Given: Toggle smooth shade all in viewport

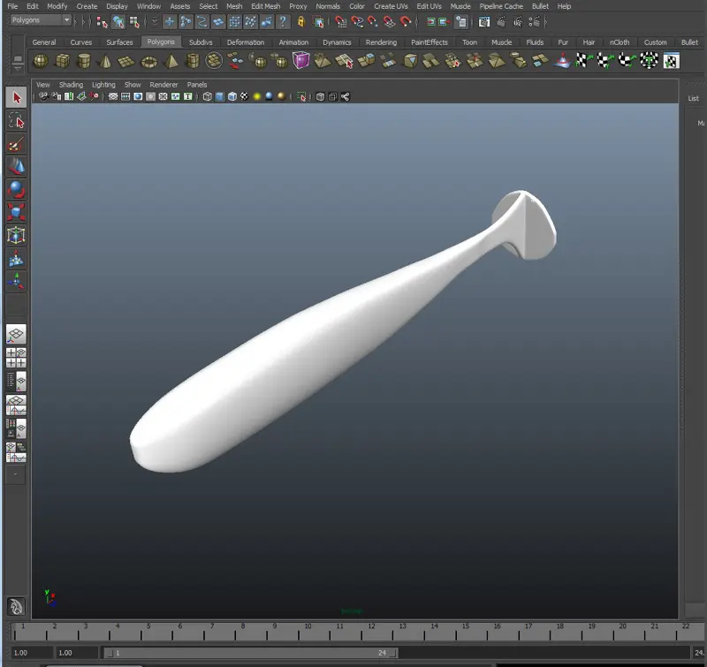Looking at the screenshot, I should (x=219, y=96).
